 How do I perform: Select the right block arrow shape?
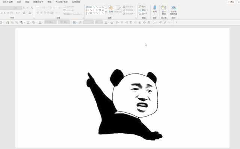(100, 10)
